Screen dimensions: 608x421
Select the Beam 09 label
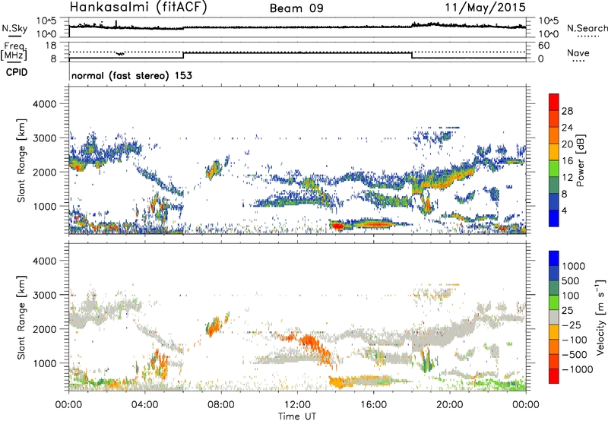(x=296, y=8)
